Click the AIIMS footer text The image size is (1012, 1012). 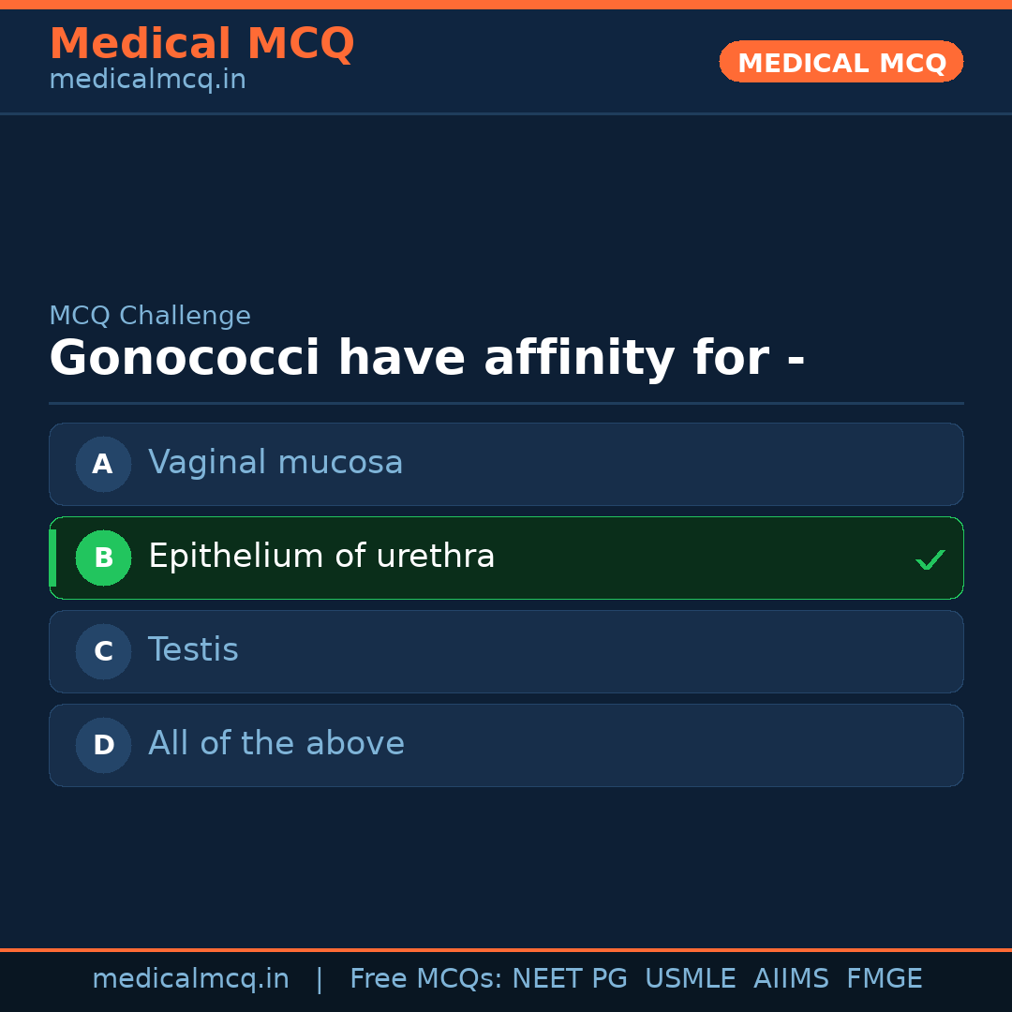[x=791, y=979]
